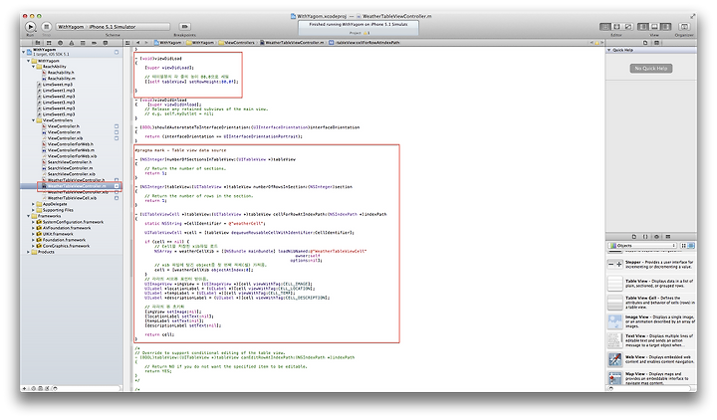Show the File inspector tab
This screenshot has height=420, width=717.
pyautogui.click(x=645, y=43)
